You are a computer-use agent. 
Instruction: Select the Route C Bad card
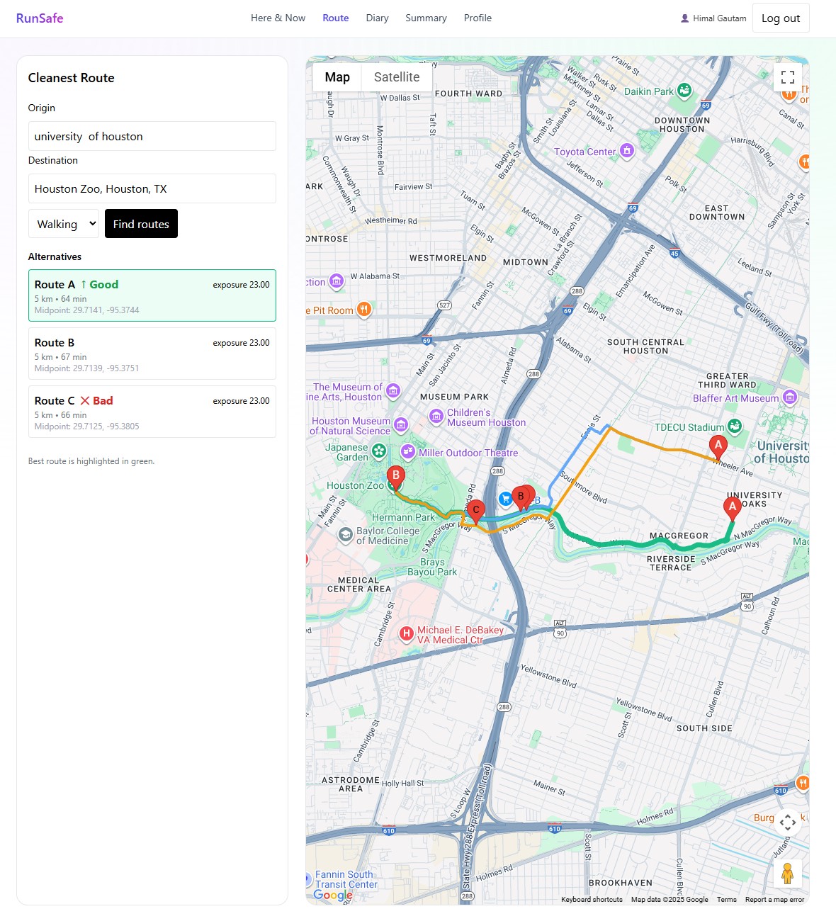(x=152, y=412)
